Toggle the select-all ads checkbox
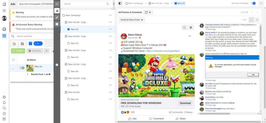Viewport: 266px width, 123px height. click(x=13, y=60)
